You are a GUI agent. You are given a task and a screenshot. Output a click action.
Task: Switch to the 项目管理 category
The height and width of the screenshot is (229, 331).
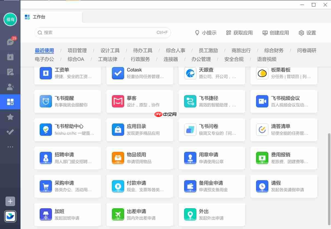(77, 50)
